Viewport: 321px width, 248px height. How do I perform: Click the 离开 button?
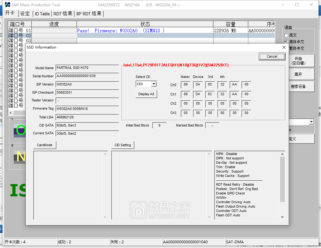(298, 74)
